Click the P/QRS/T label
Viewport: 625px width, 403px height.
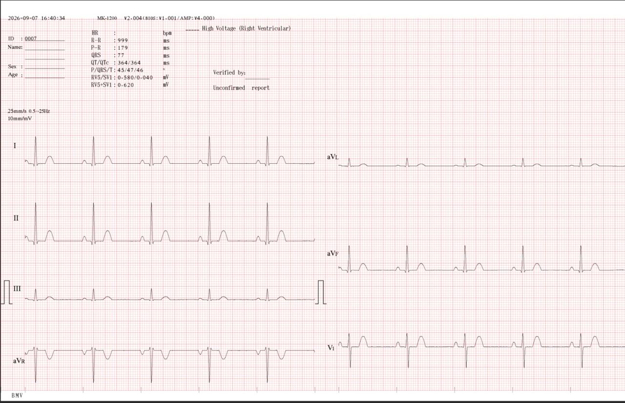tap(101, 70)
